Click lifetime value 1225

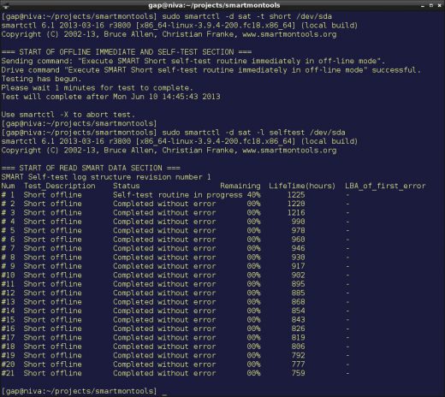click(x=296, y=195)
